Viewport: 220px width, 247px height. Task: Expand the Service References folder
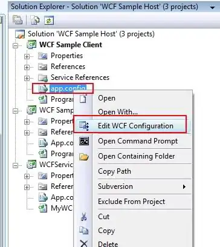point(27,78)
